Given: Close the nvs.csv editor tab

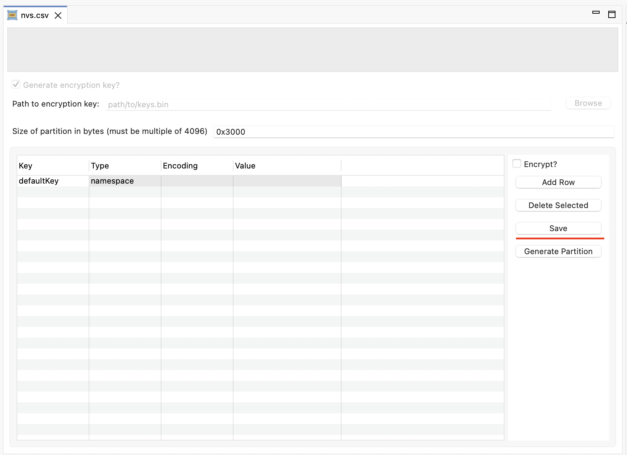Looking at the screenshot, I should (x=58, y=15).
